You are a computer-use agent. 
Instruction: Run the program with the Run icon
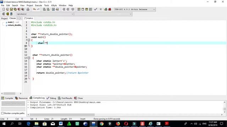click(83, 10)
